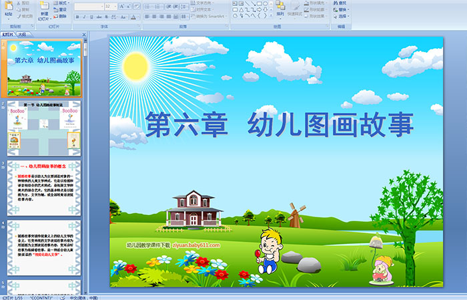The width and height of the screenshot is (467, 300).
Task: Click Copy (复制) in the clipboard group
Action: [23, 9]
